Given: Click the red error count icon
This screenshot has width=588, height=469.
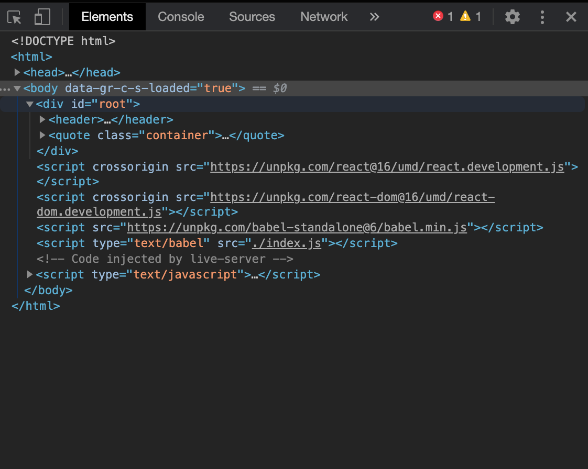Looking at the screenshot, I should [x=438, y=16].
